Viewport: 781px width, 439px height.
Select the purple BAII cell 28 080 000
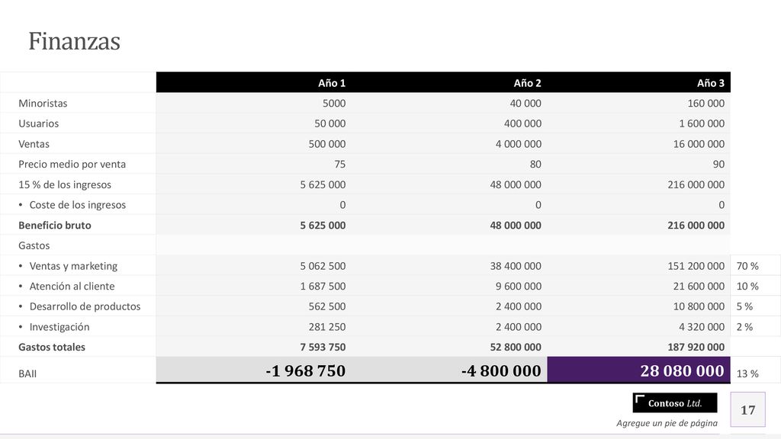point(638,370)
